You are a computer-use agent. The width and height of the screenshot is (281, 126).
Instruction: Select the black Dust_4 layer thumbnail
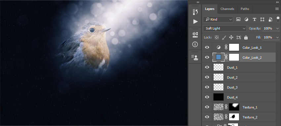(x=219, y=97)
